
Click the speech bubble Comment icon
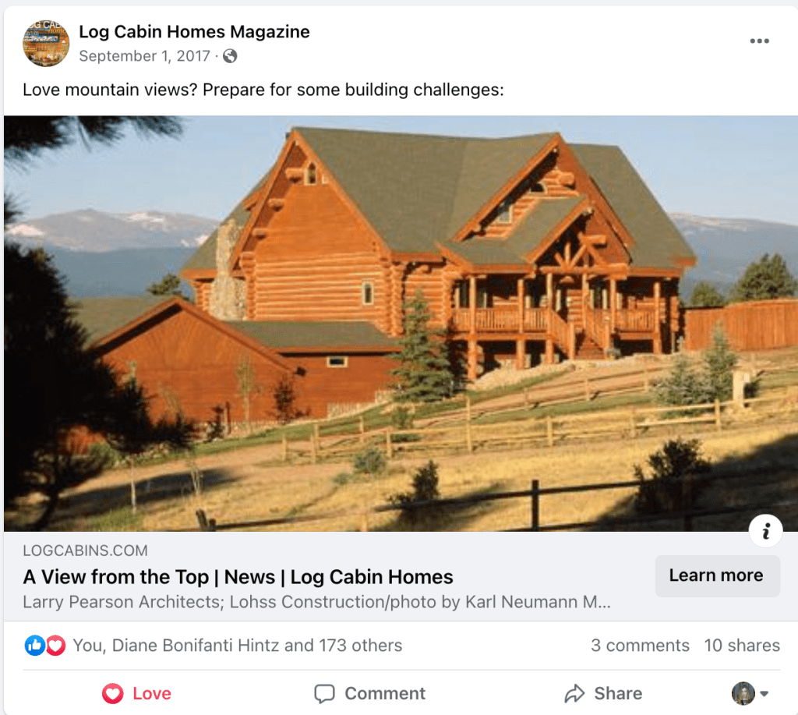[x=324, y=694]
